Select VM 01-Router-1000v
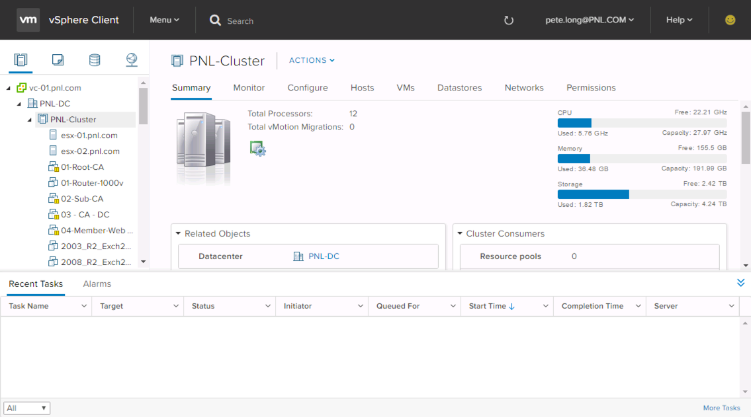 click(92, 182)
